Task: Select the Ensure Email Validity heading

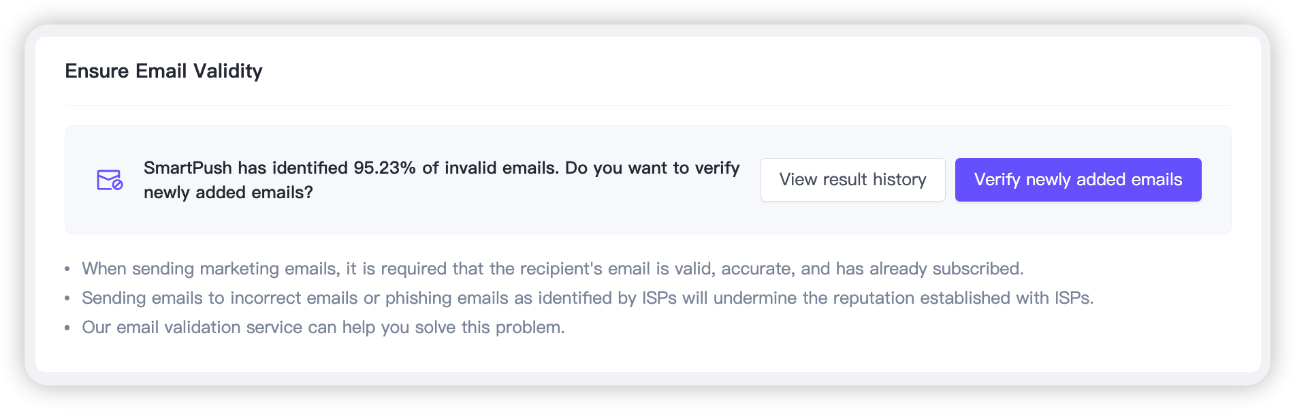Action: [163, 71]
